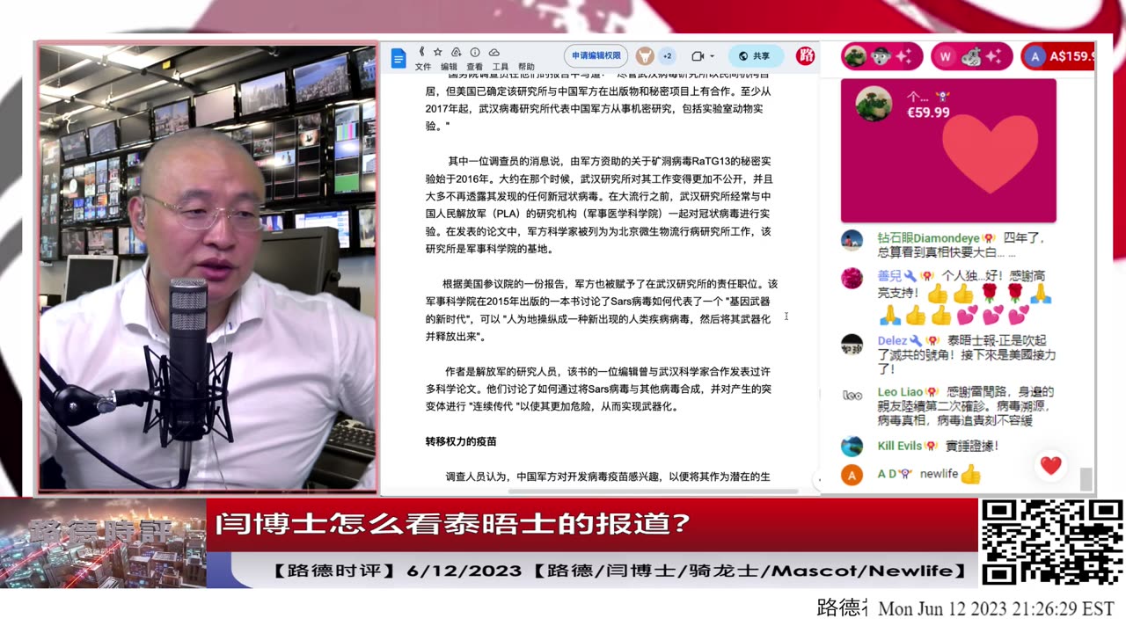
Task: Open the 文件 menu
Action: 423,67
